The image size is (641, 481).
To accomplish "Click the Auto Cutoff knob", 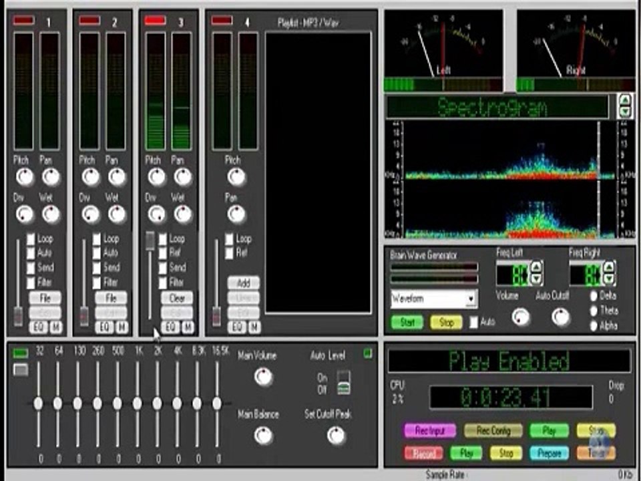I will point(560,317).
